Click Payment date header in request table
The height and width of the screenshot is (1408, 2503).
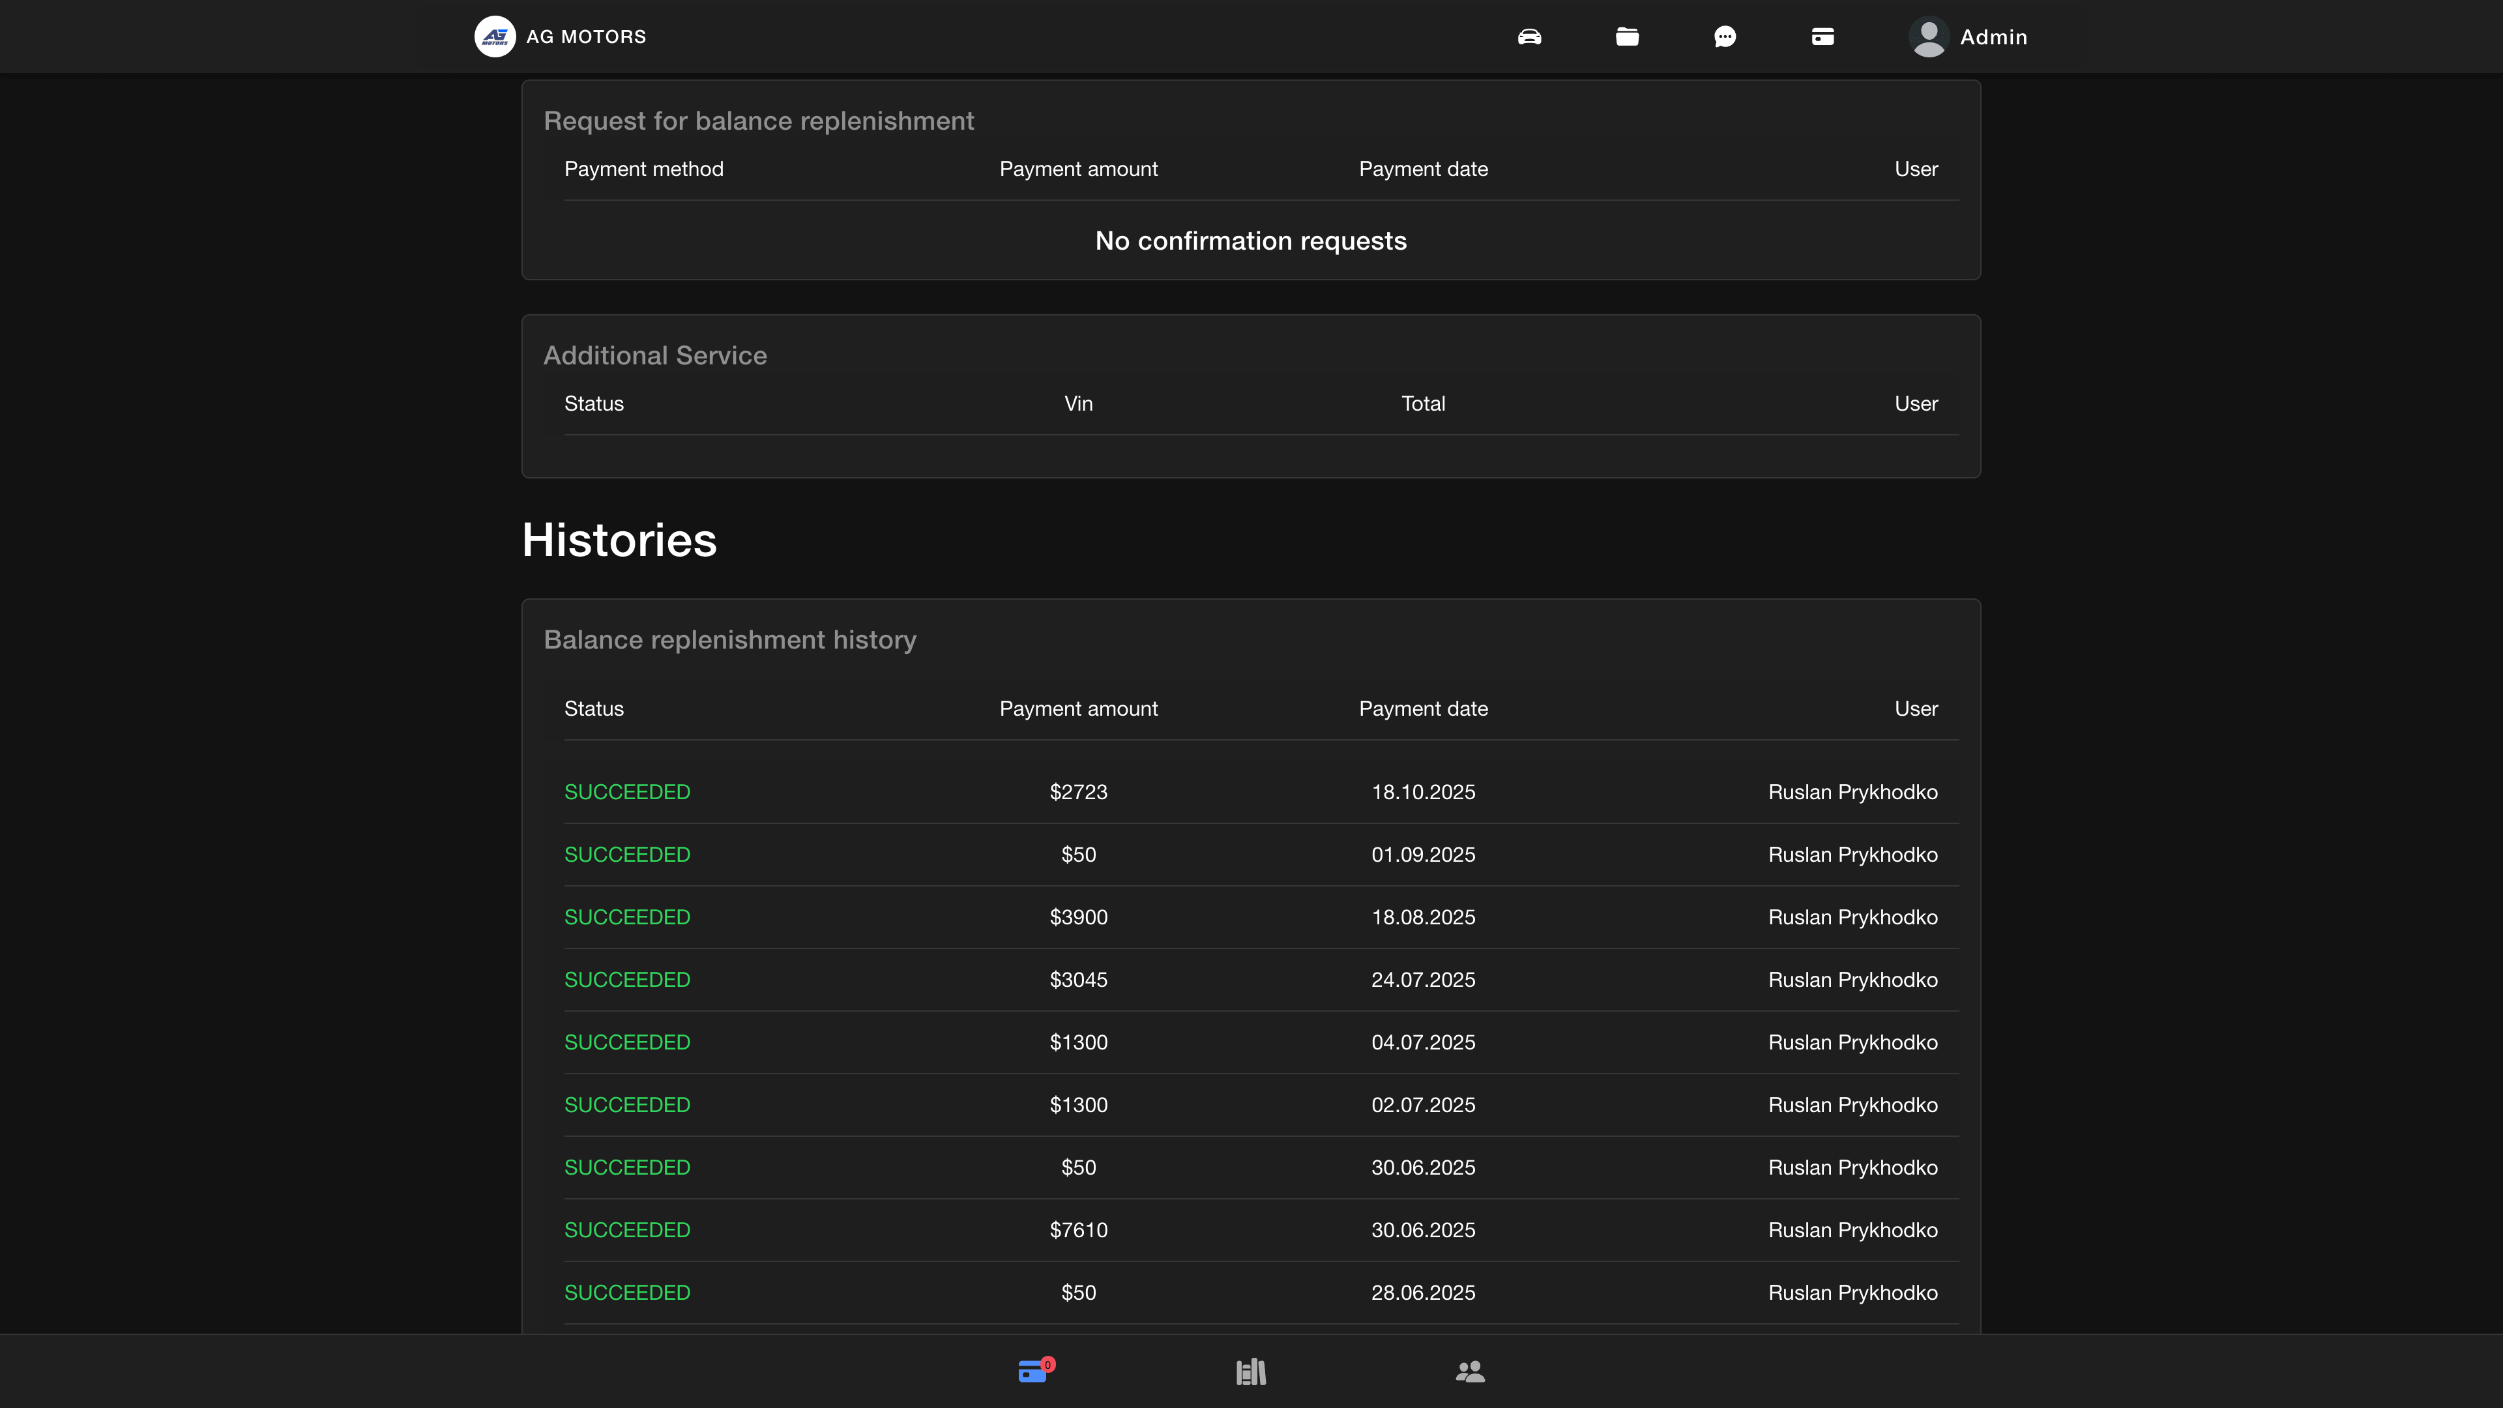(x=1424, y=169)
